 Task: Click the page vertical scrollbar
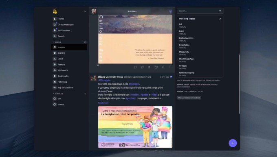coord(240,84)
